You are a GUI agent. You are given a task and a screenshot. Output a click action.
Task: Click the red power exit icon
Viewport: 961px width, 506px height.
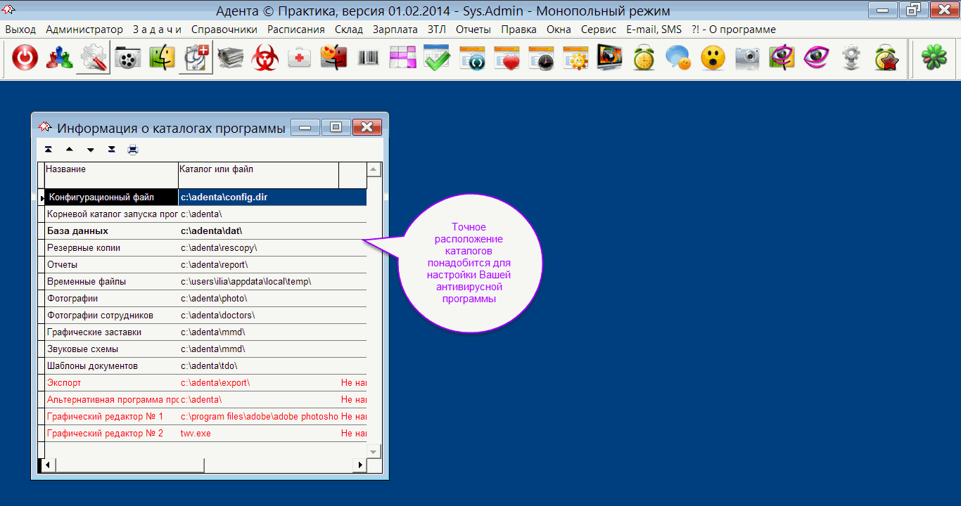coord(25,58)
